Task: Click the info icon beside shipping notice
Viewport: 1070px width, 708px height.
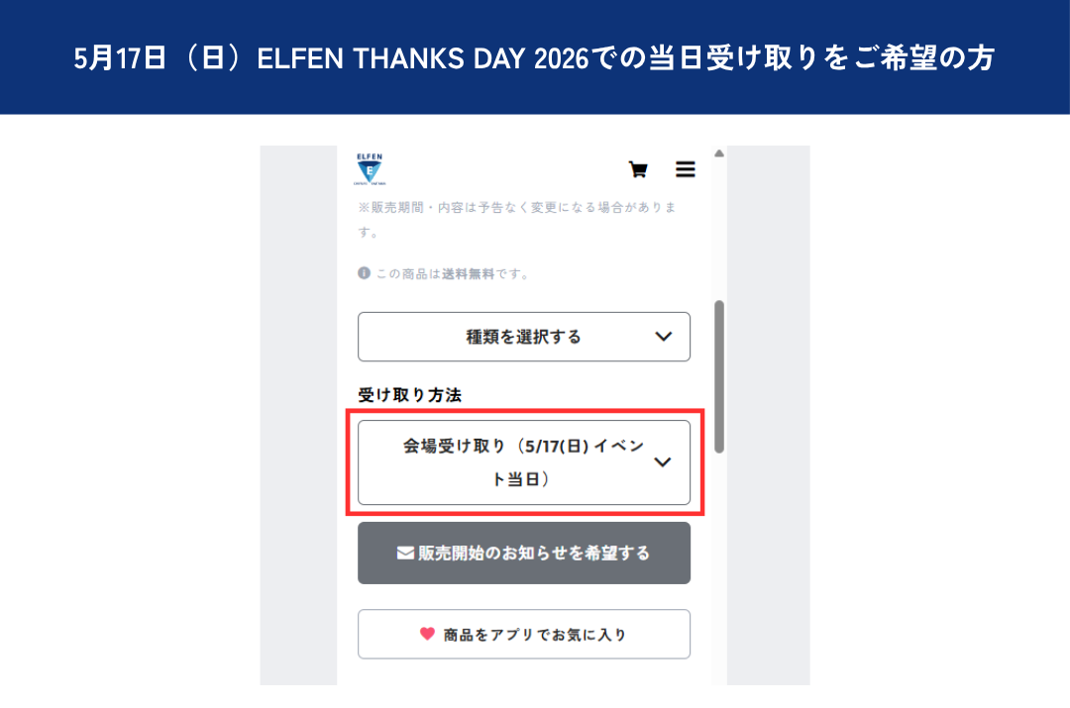Action: (364, 273)
